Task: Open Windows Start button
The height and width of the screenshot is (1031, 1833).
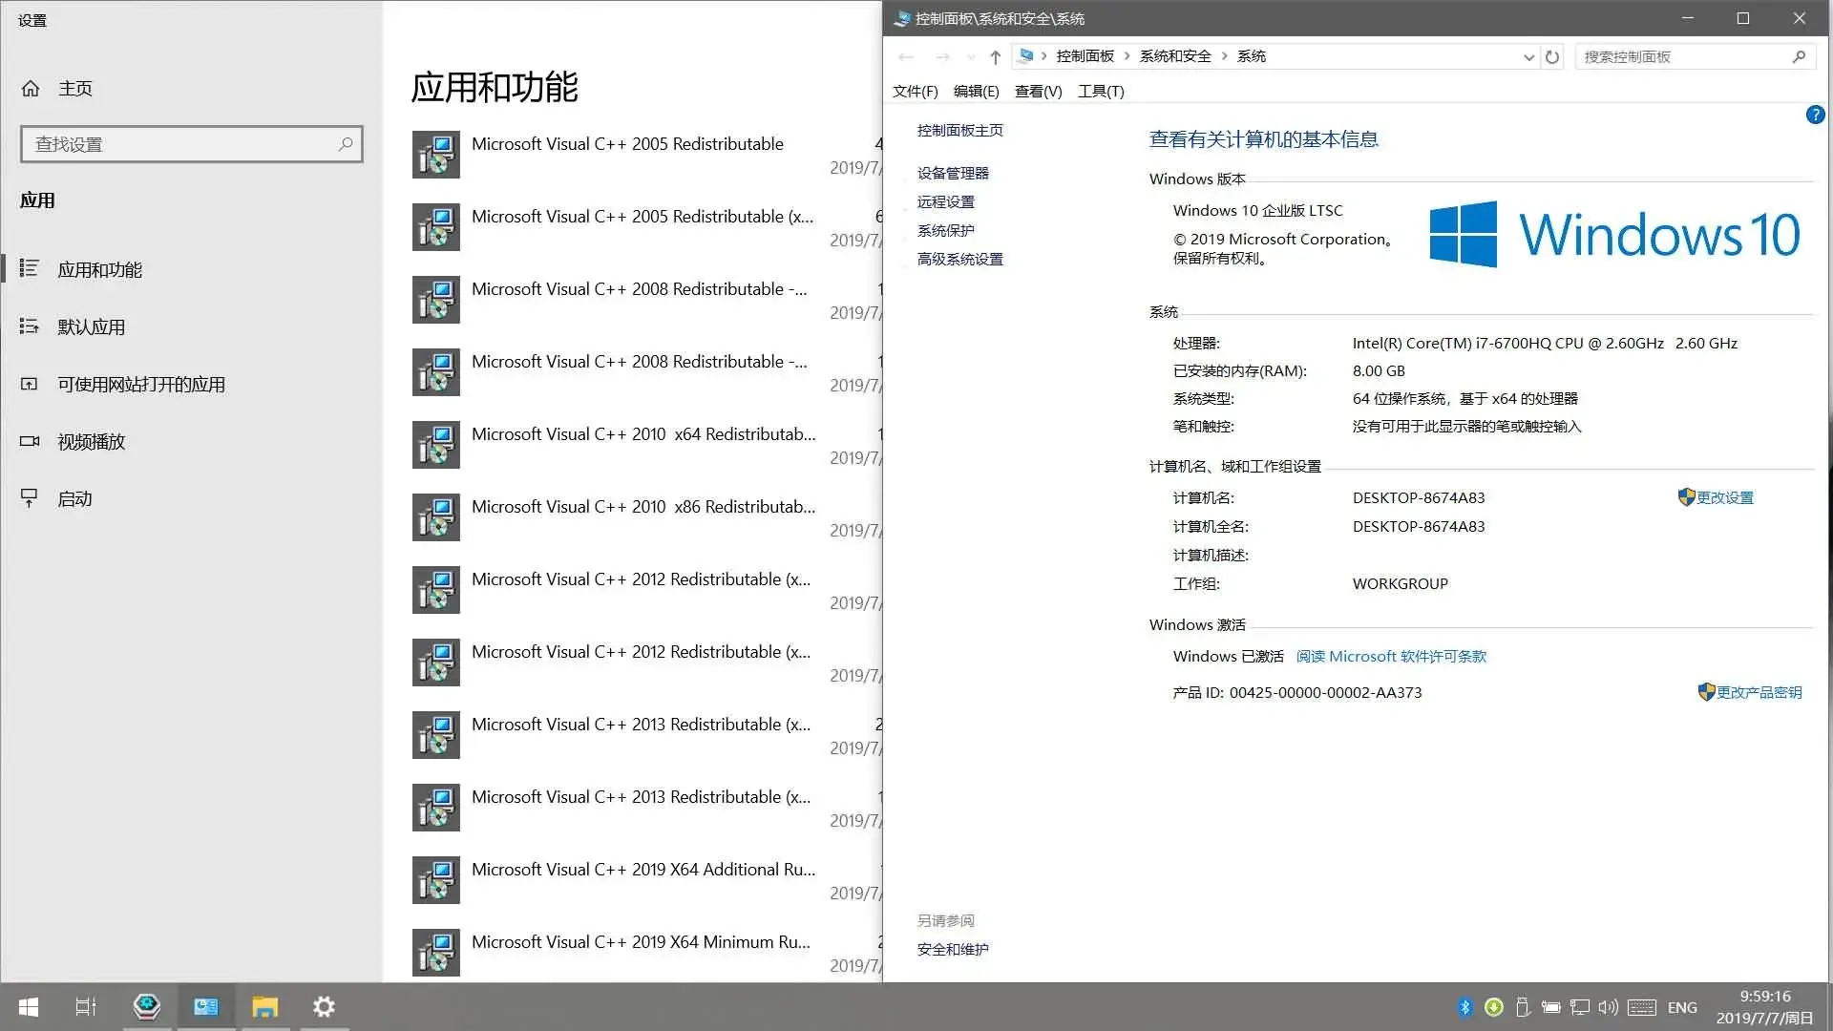Action: pyautogui.click(x=29, y=1007)
